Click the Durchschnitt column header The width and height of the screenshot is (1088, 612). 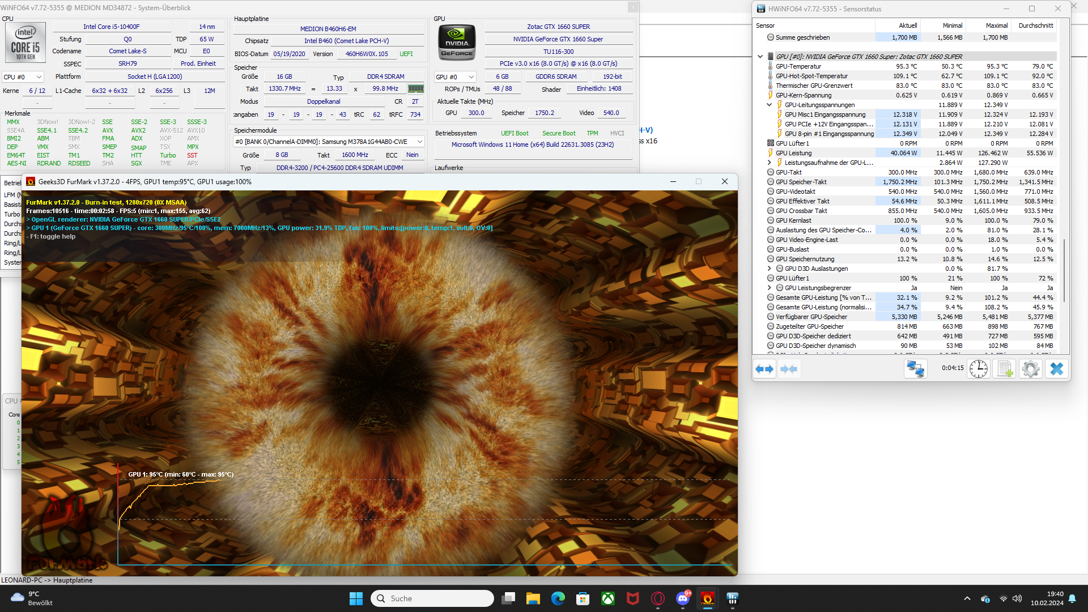point(1035,25)
